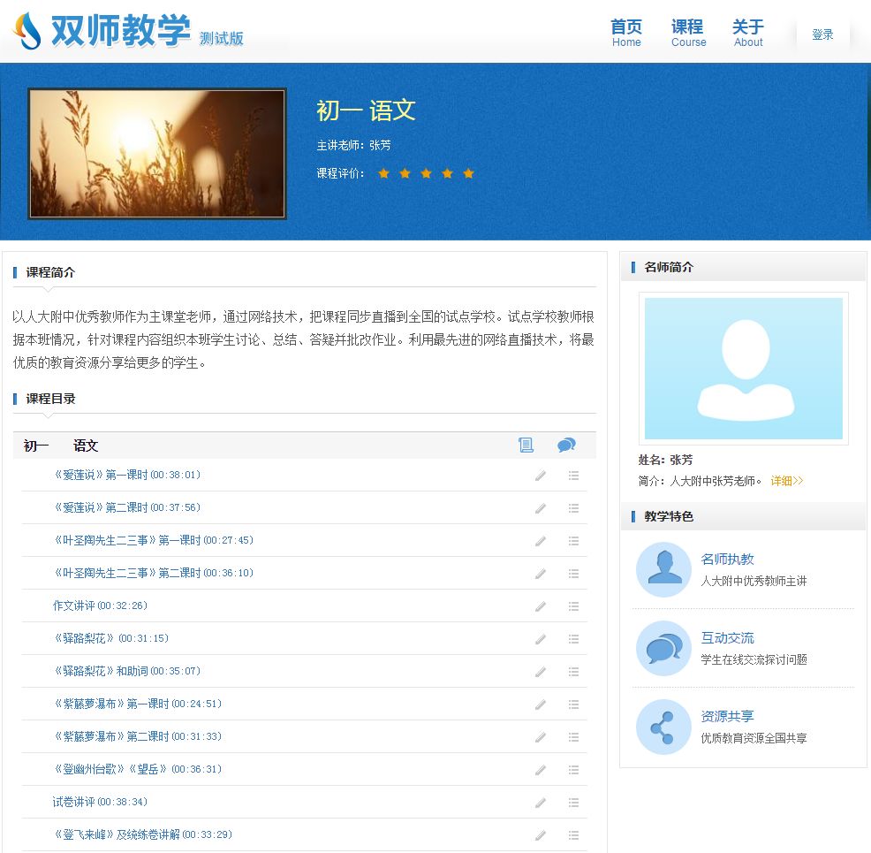
Task: Click the notes scroll icon in 初一 语文 header
Action: point(526,446)
